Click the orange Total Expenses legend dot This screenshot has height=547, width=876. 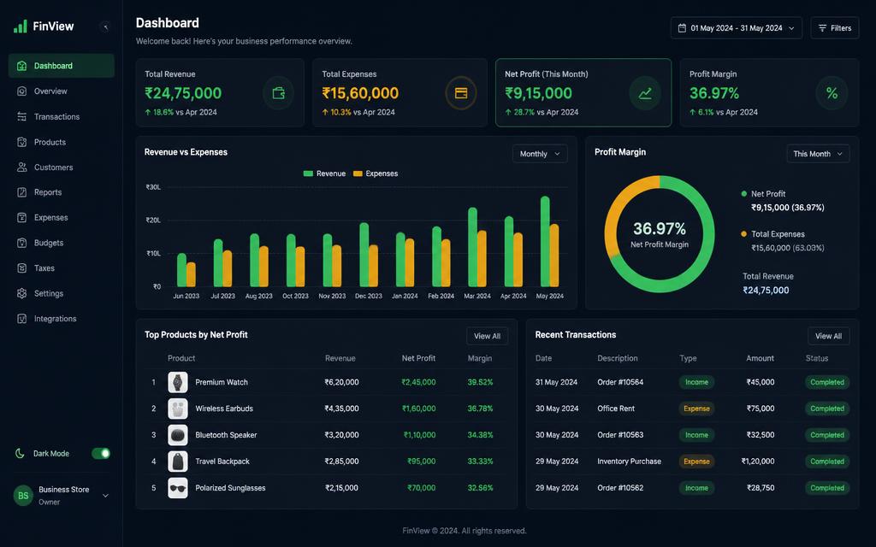click(x=743, y=234)
